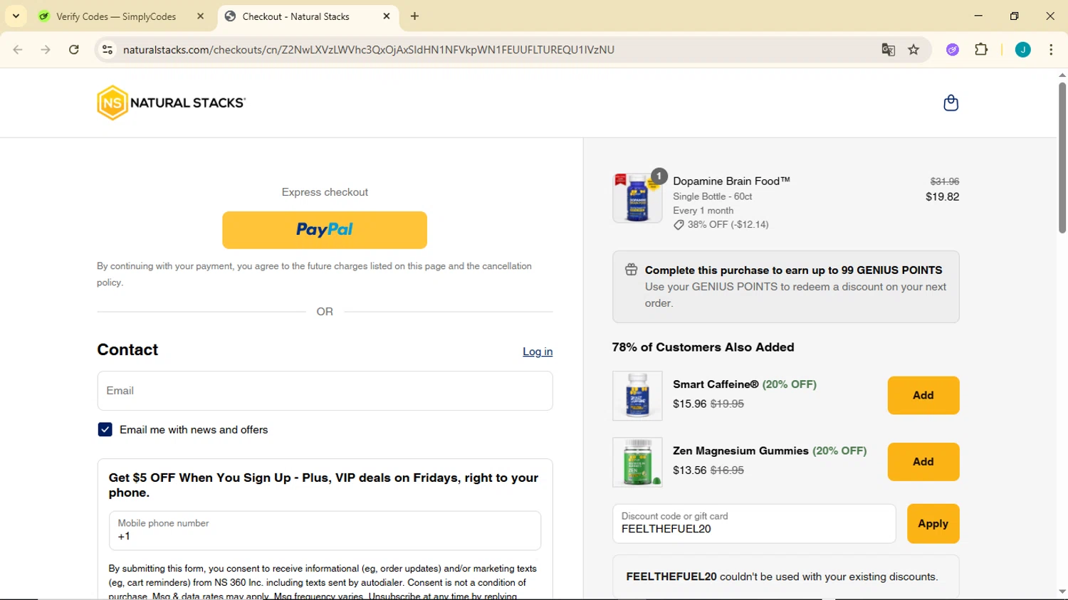This screenshot has height=600, width=1068.
Task: Pay with PayPal express checkout
Action: (325, 230)
